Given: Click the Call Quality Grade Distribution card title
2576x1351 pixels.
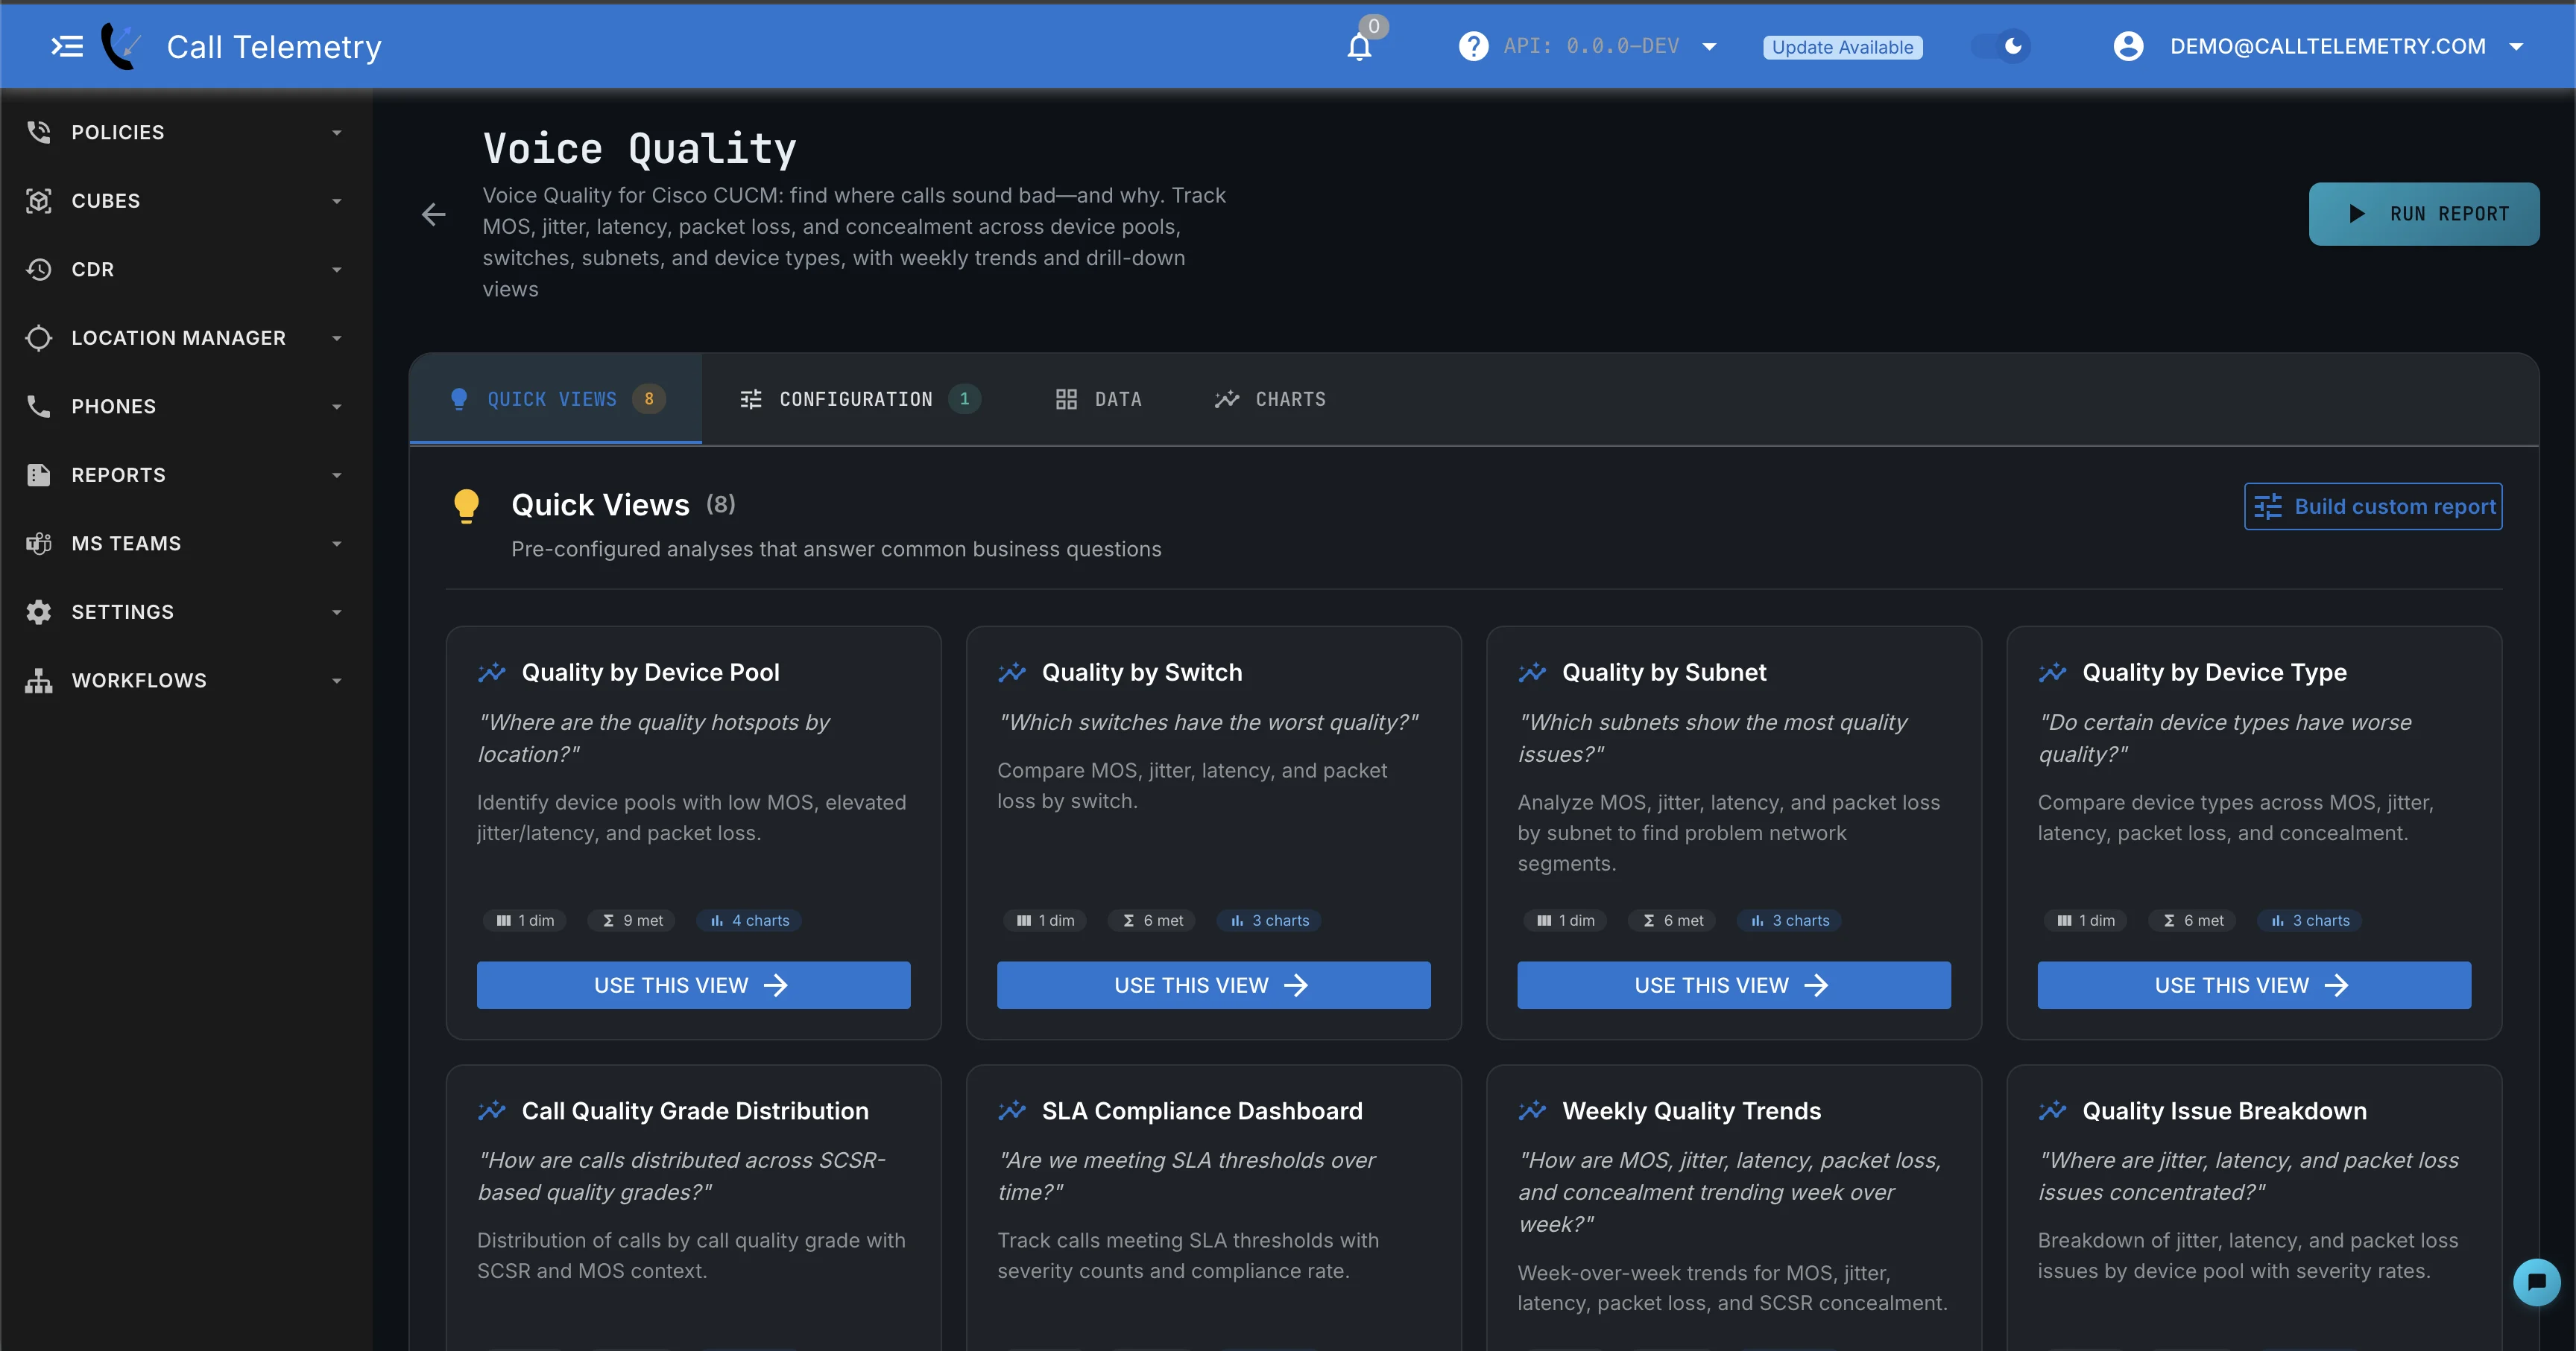Looking at the screenshot, I should click(695, 1110).
